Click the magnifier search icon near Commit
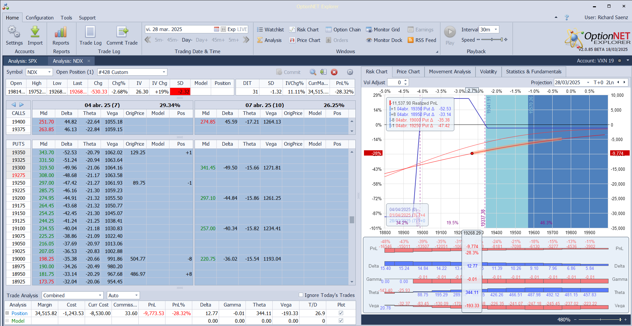 tap(313, 72)
